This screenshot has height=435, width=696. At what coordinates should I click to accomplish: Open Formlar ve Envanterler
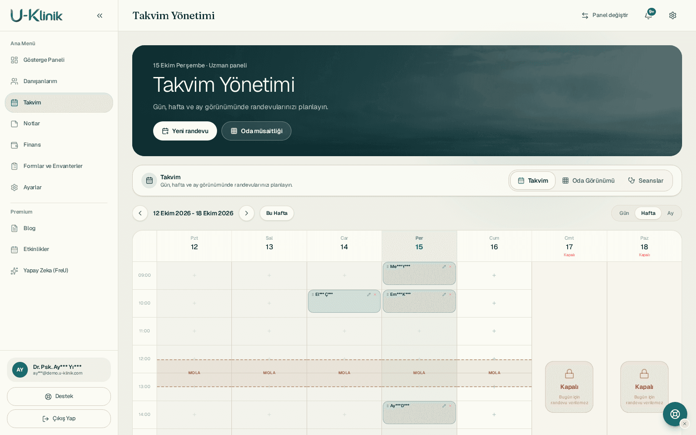coord(59,166)
